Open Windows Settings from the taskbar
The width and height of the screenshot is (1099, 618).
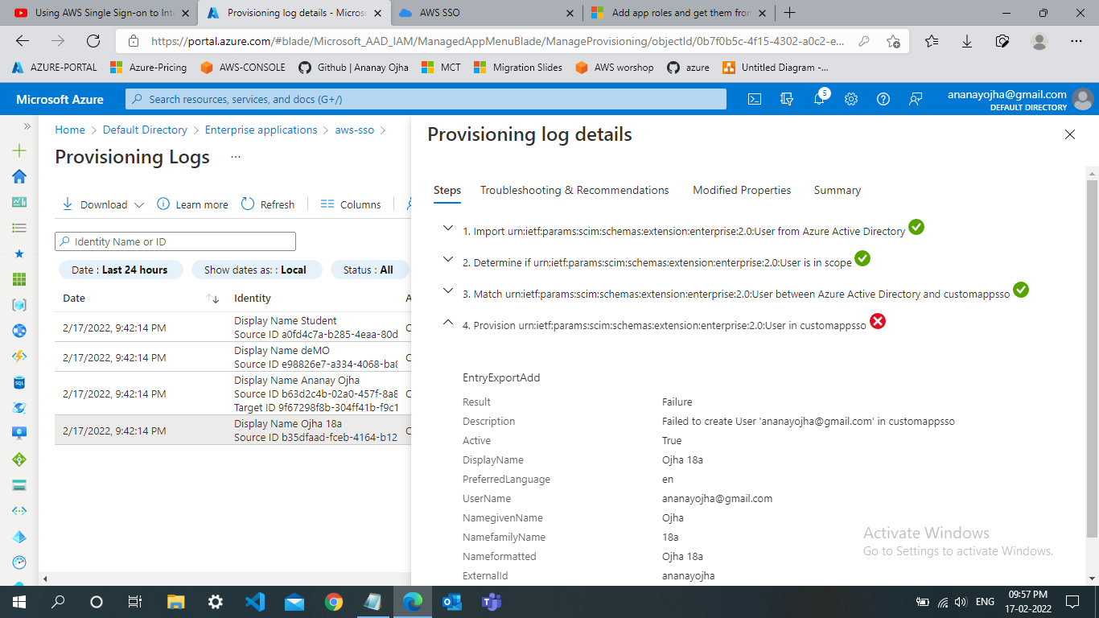(216, 601)
